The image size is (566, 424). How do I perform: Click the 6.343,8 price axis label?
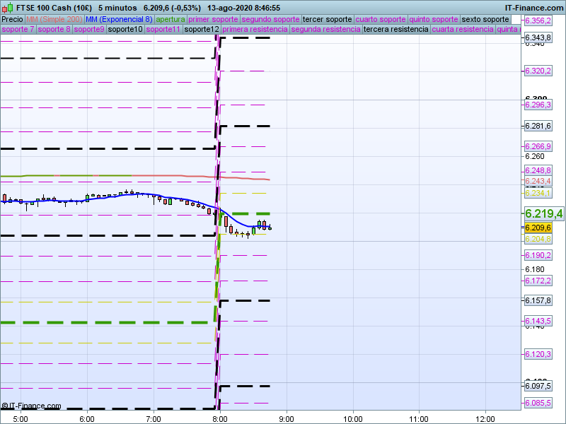pos(538,37)
